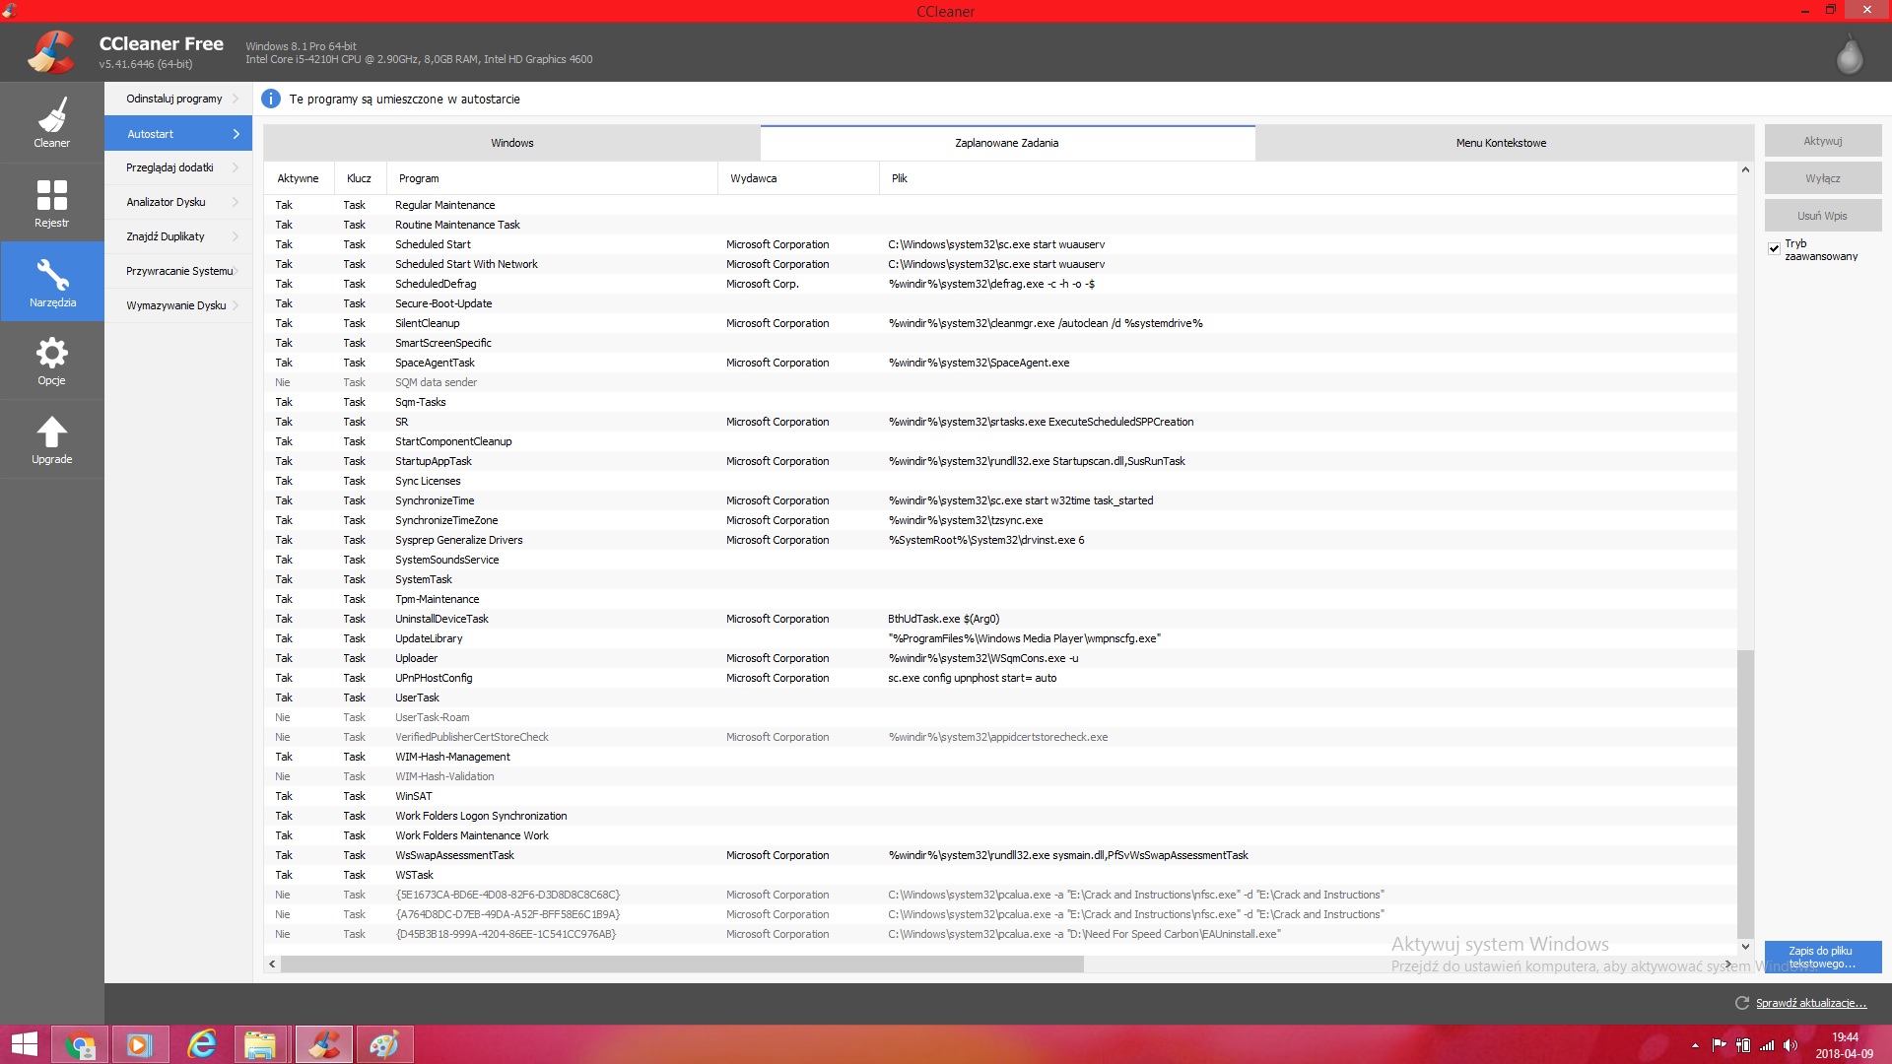Click the CCleaner logo in header
Screen dimensions: 1892x1064
51,51
